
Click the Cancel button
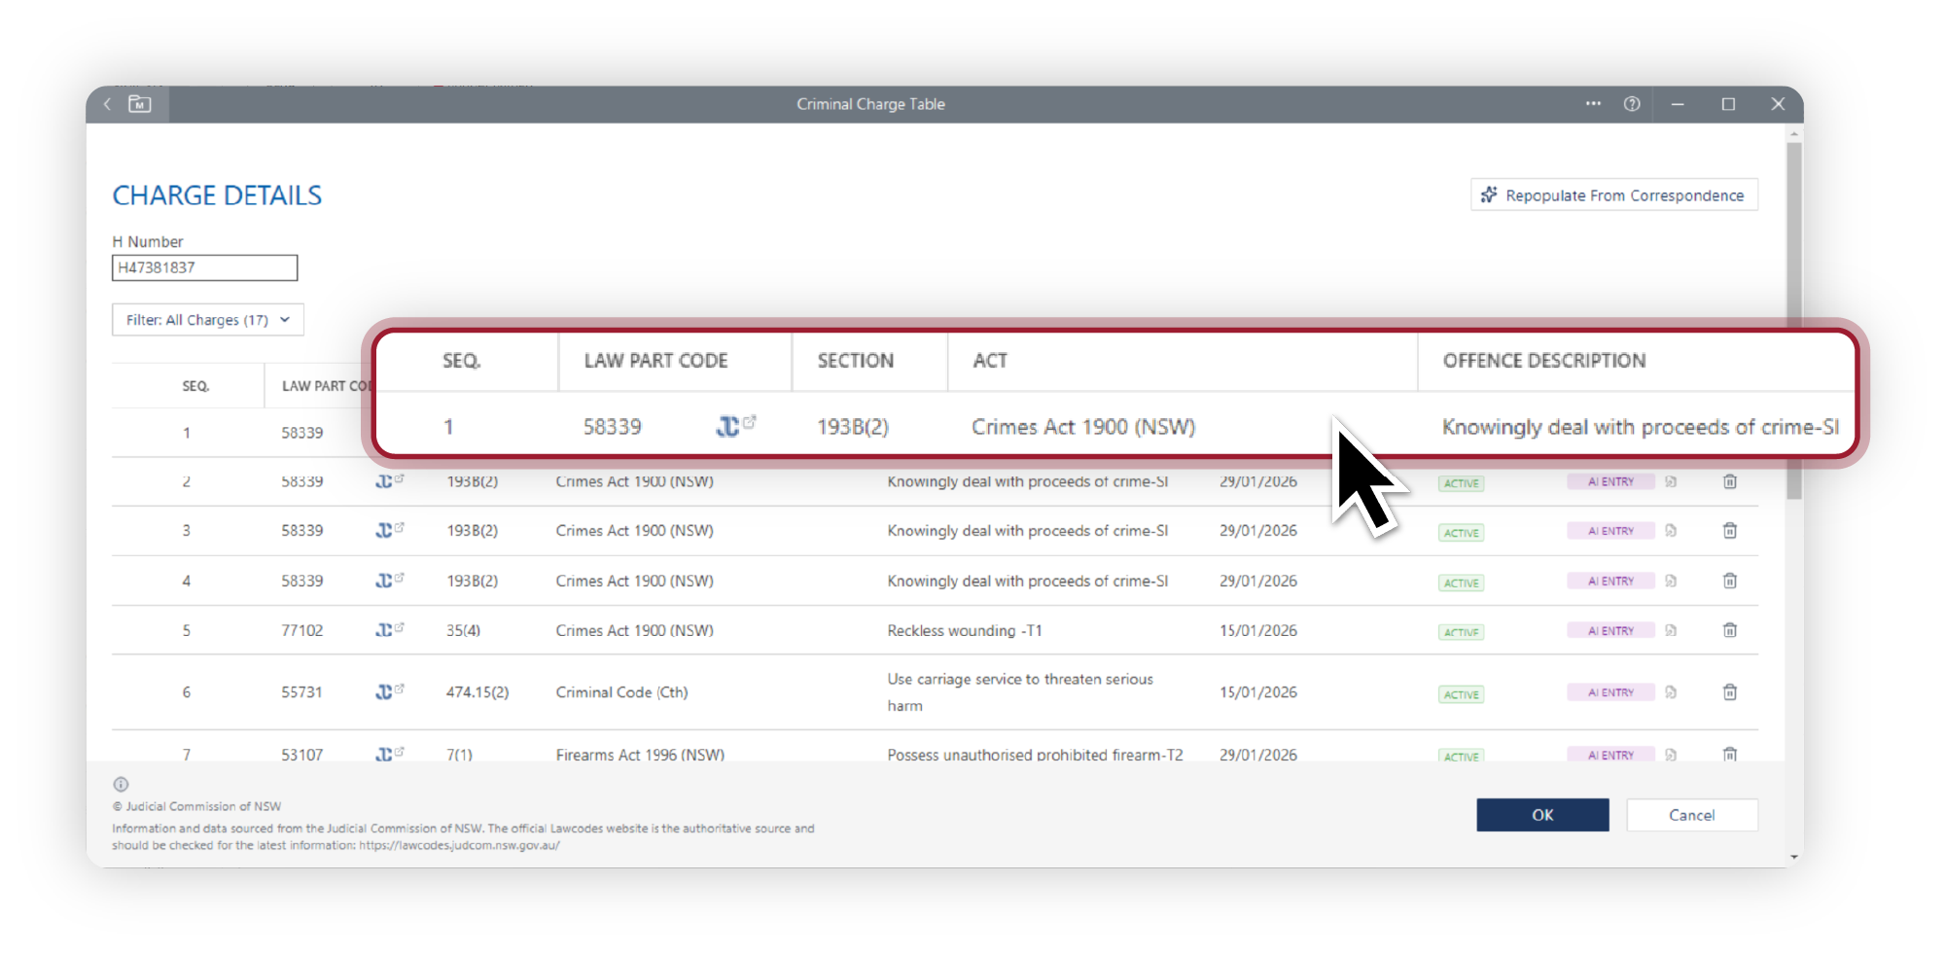pos(1692,815)
